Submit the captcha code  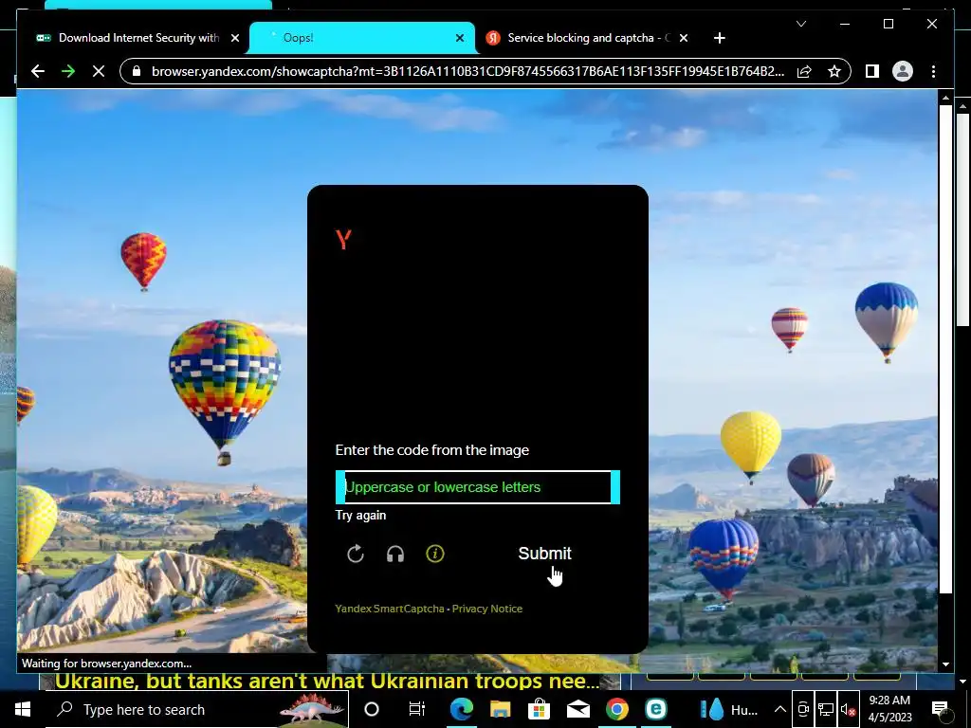[x=544, y=554]
